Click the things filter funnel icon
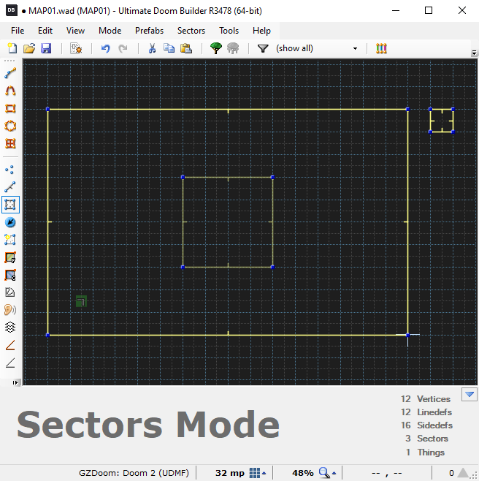This screenshot has height=481, width=479. [x=263, y=48]
